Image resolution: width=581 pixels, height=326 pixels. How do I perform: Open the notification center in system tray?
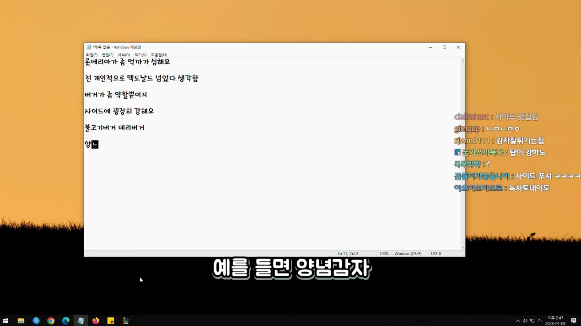pyautogui.click(x=574, y=321)
